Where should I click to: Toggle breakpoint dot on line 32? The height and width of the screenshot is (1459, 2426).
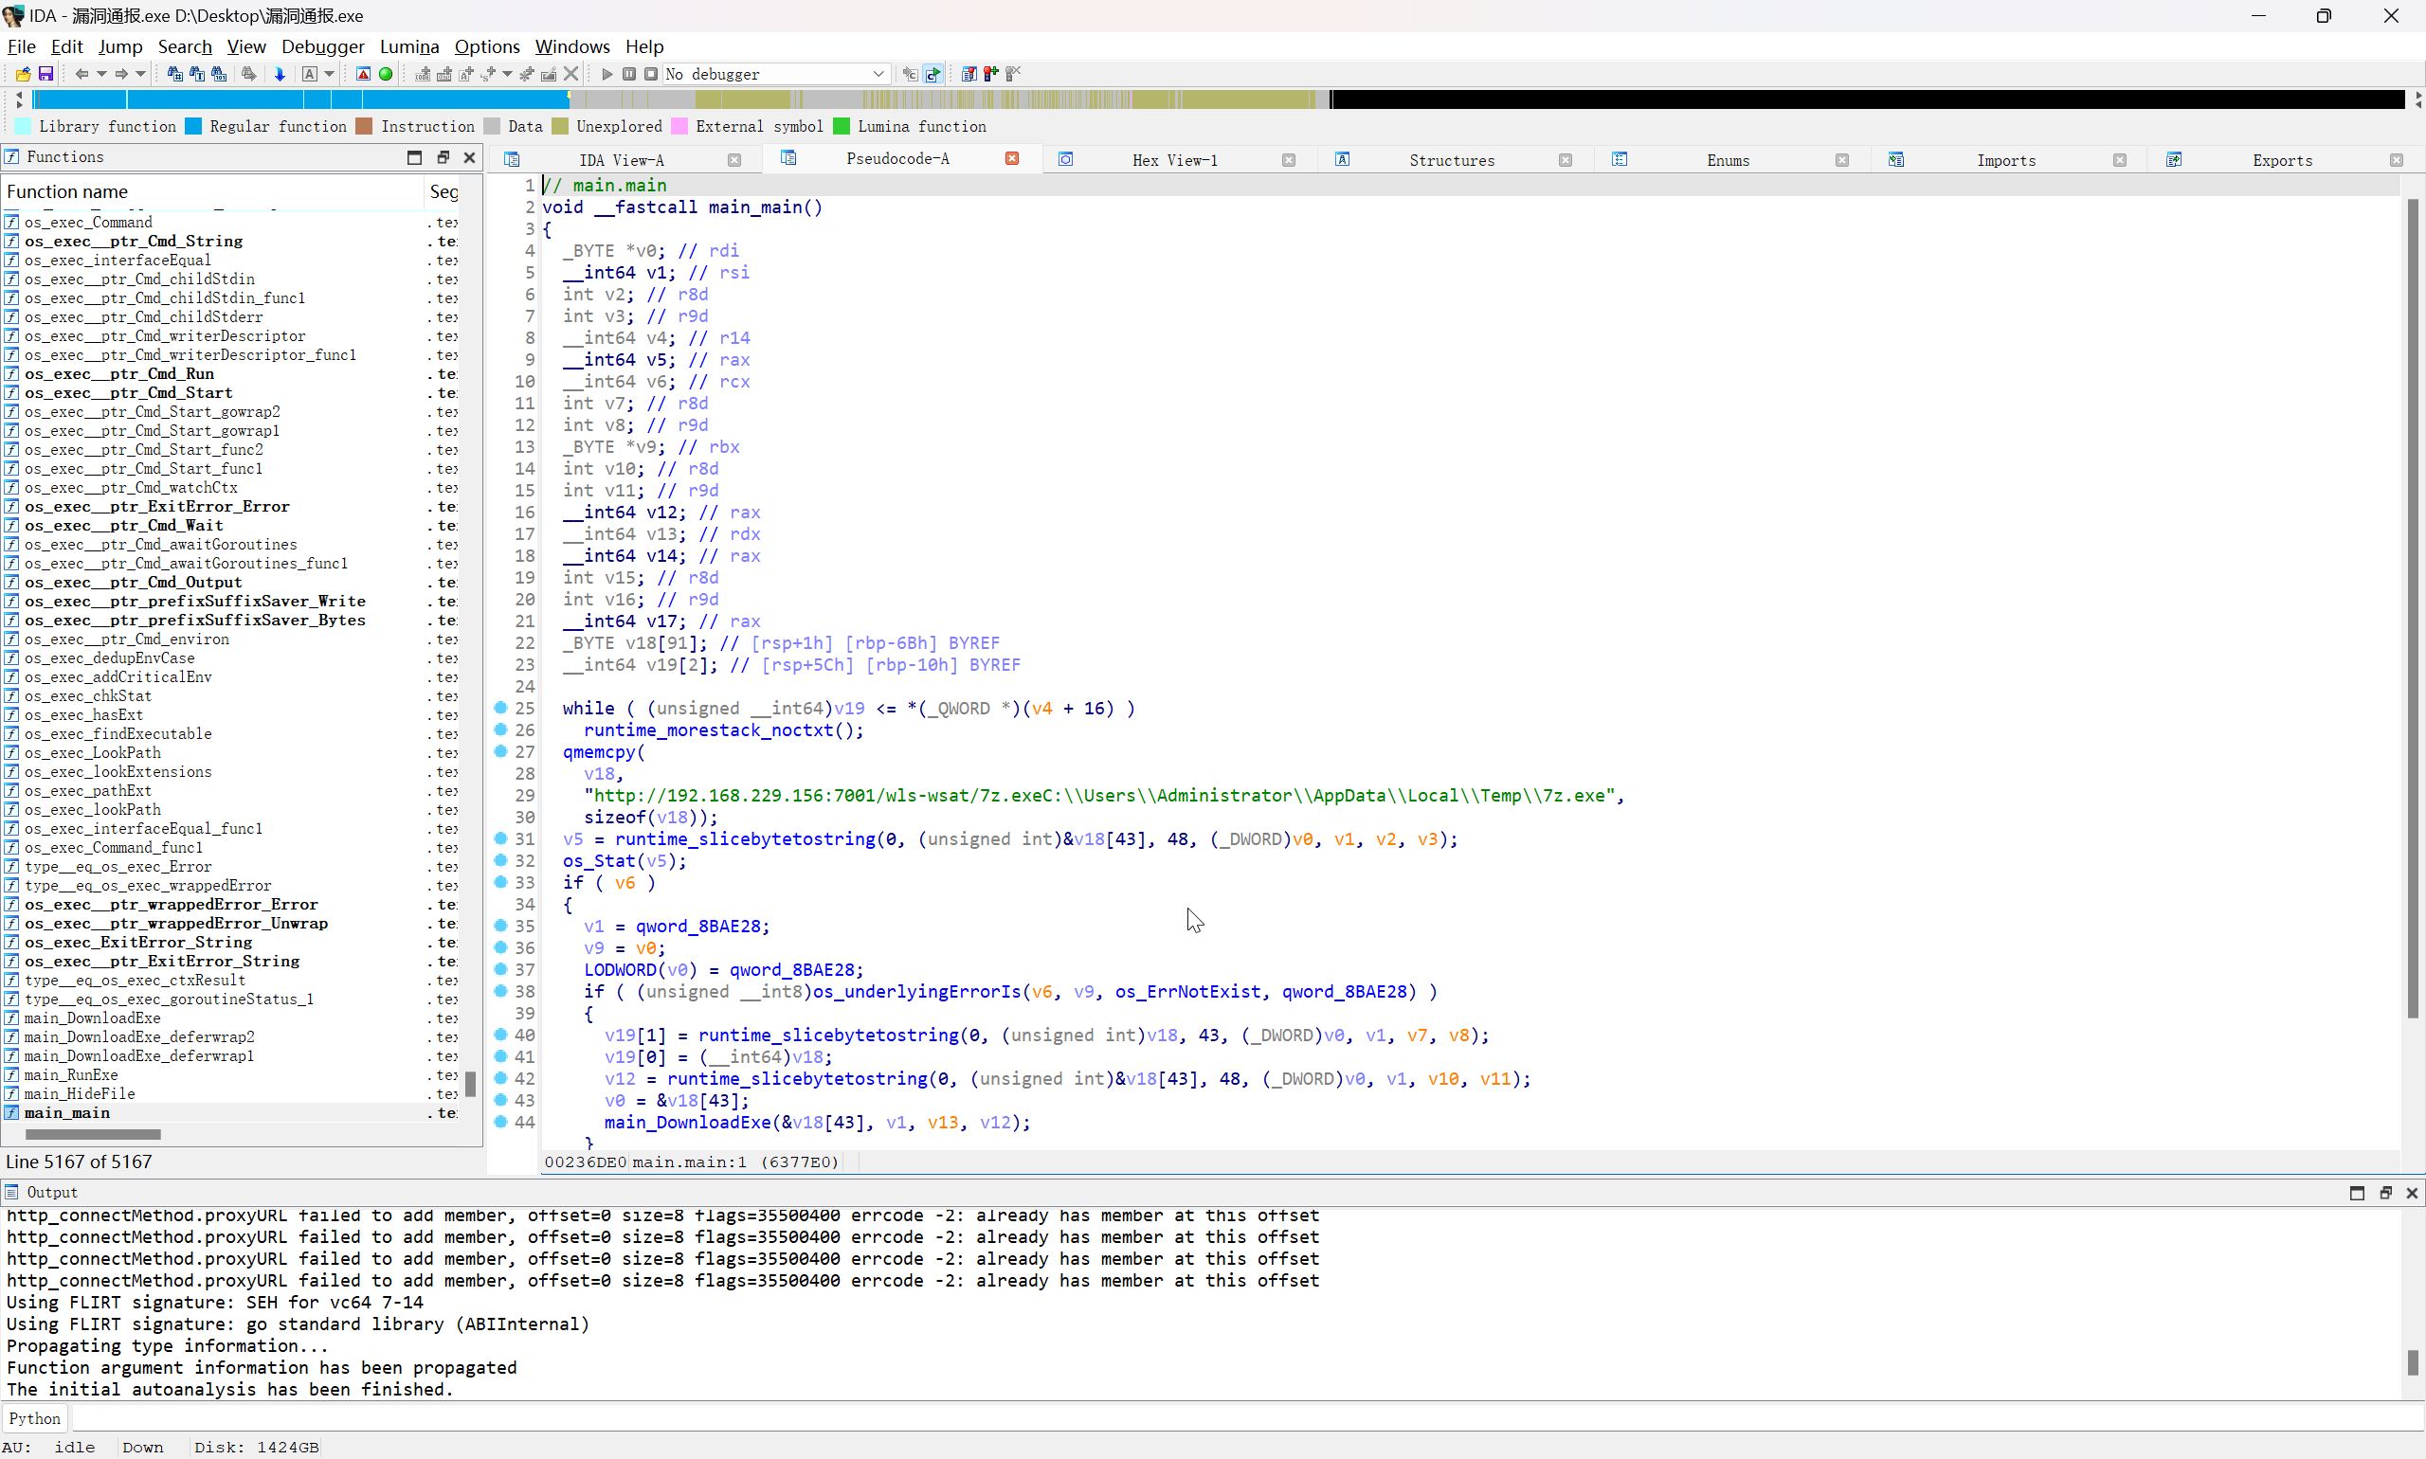pos(500,860)
